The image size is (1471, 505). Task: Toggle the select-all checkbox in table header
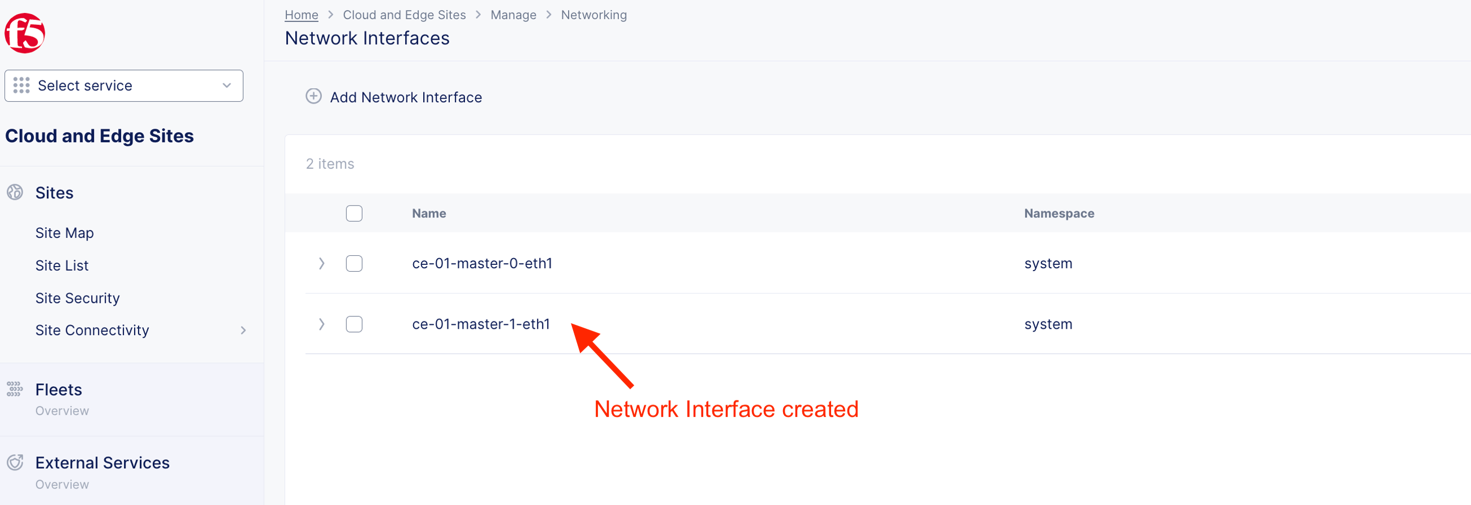click(x=354, y=213)
